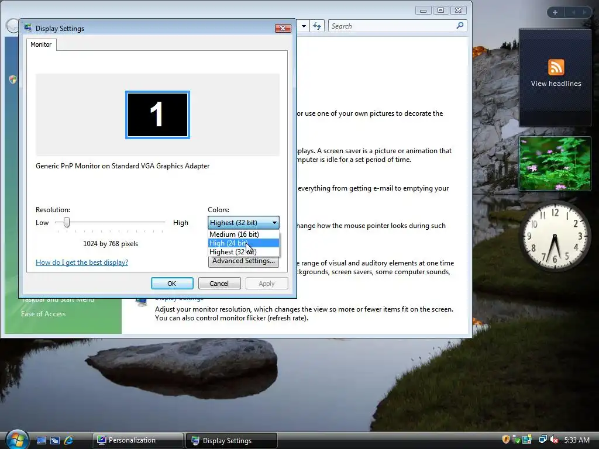
Task: Click the Display Settings title bar icon
Action: [28, 28]
